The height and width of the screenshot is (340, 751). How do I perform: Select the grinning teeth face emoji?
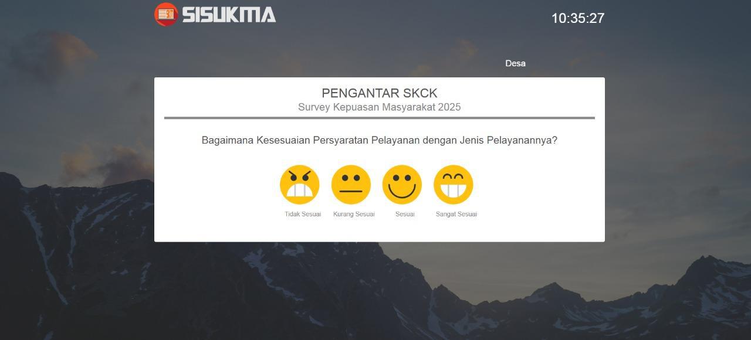[454, 185]
